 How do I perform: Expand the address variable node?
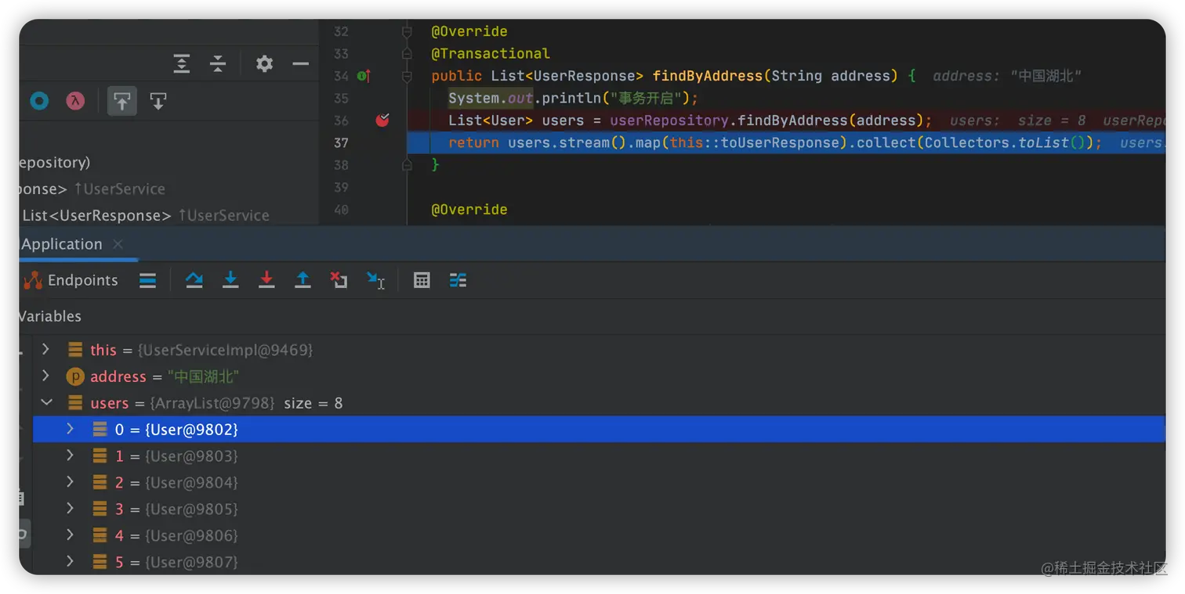[45, 376]
